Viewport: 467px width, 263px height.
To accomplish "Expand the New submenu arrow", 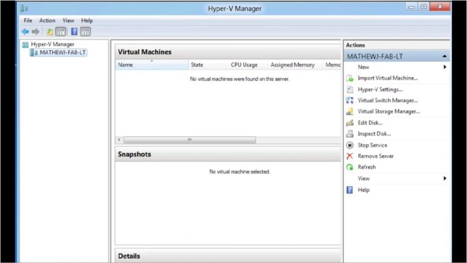I will [x=445, y=67].
